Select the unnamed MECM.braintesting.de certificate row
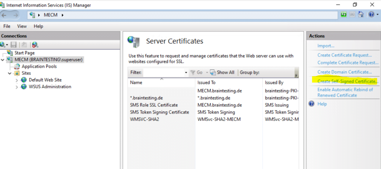 click(213, 91)
